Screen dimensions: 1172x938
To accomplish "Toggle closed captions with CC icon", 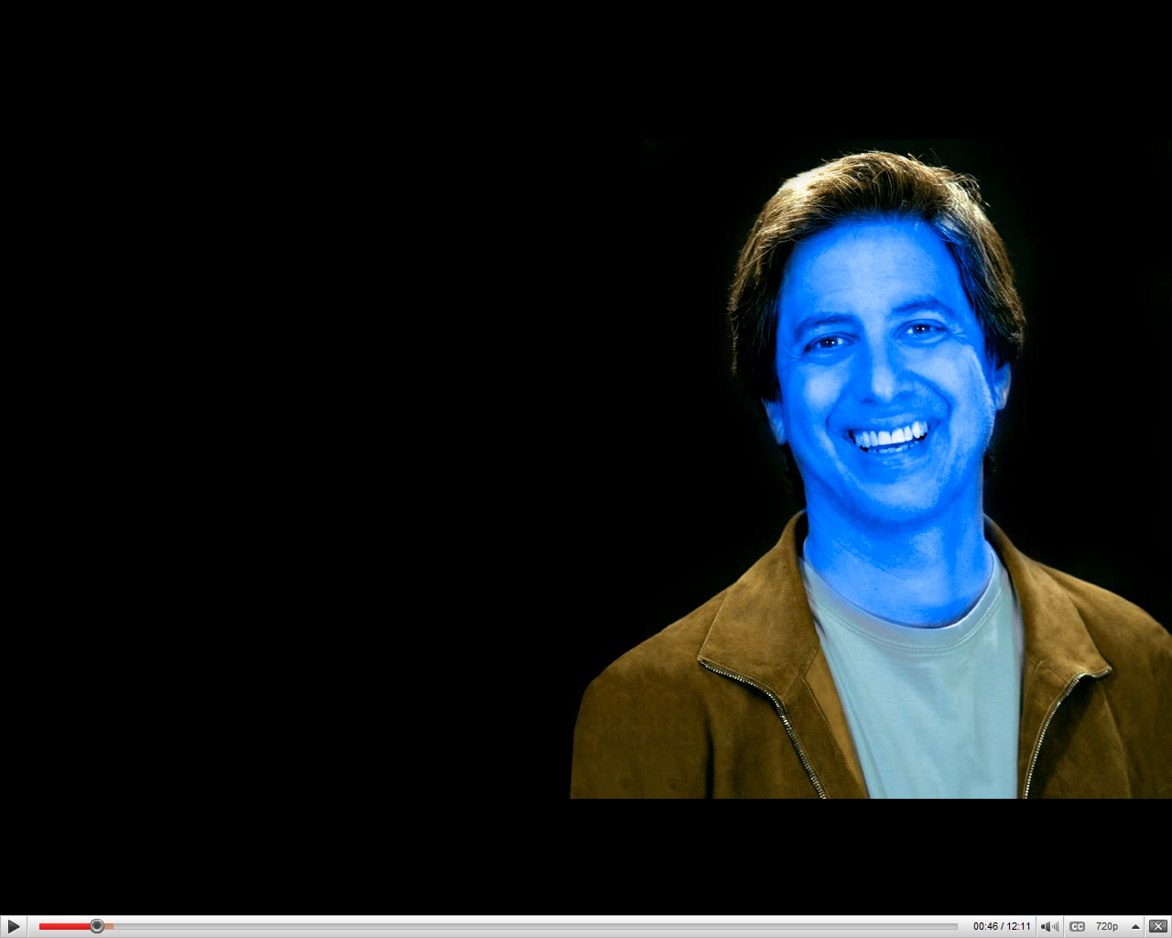I will tap(1078, 927).
